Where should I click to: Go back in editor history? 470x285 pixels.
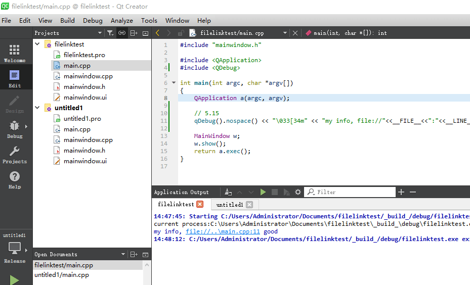pos(158,33)
